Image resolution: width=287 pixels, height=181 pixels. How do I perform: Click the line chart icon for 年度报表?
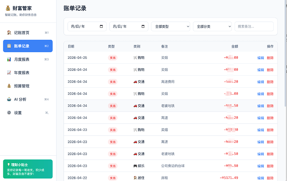point(9,72)
